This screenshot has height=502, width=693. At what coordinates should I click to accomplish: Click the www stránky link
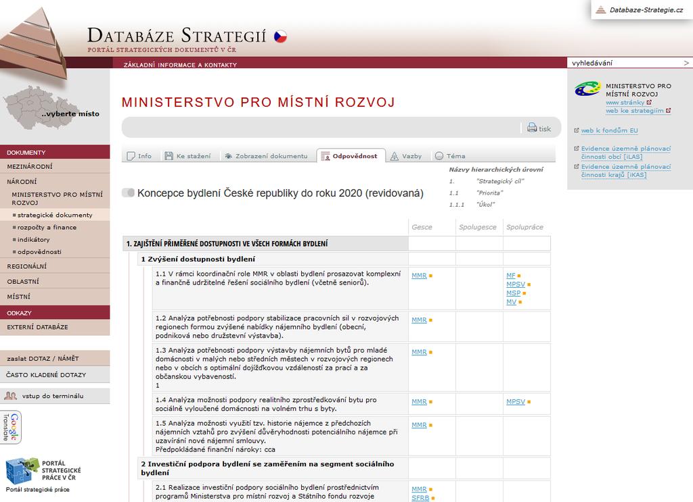click(x=625, y=102)
